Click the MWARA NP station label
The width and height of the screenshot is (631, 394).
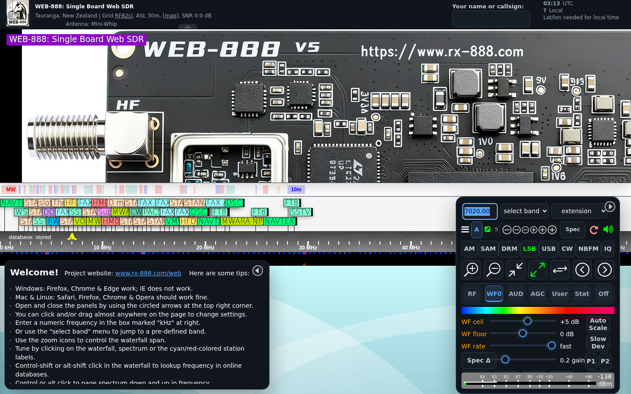pos(242,221)
